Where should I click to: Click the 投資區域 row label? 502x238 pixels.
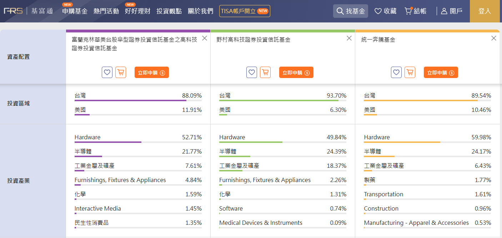tap(19, 103)
